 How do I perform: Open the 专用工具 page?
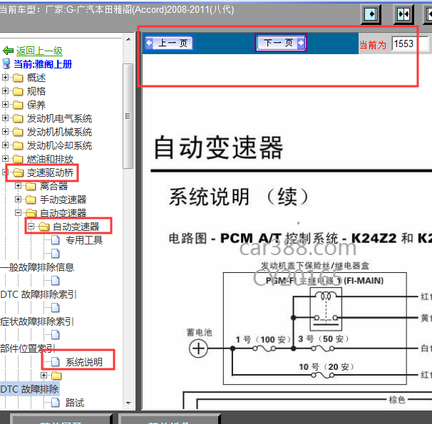point(84,240)
